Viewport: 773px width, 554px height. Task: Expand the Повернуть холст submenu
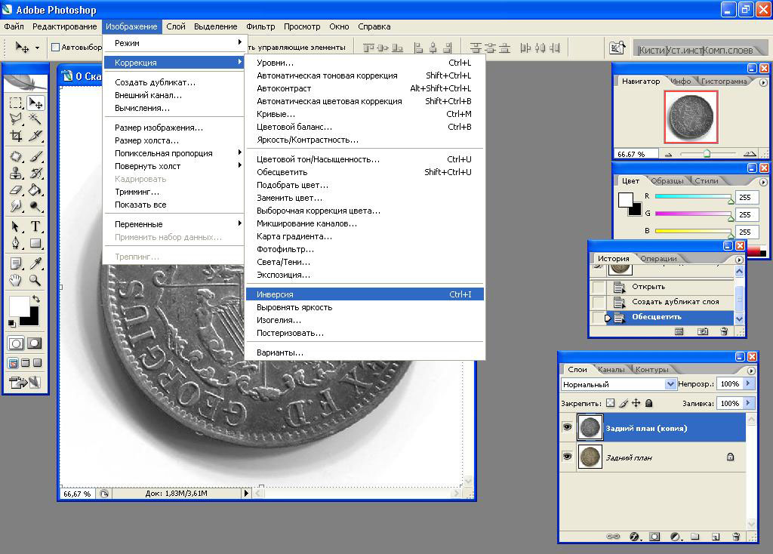click(x=174, y=166)
